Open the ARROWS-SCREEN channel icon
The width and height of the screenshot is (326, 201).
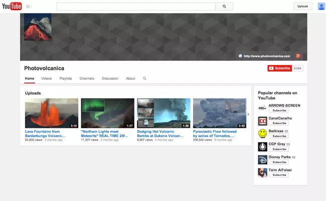(x=262, y=108)
